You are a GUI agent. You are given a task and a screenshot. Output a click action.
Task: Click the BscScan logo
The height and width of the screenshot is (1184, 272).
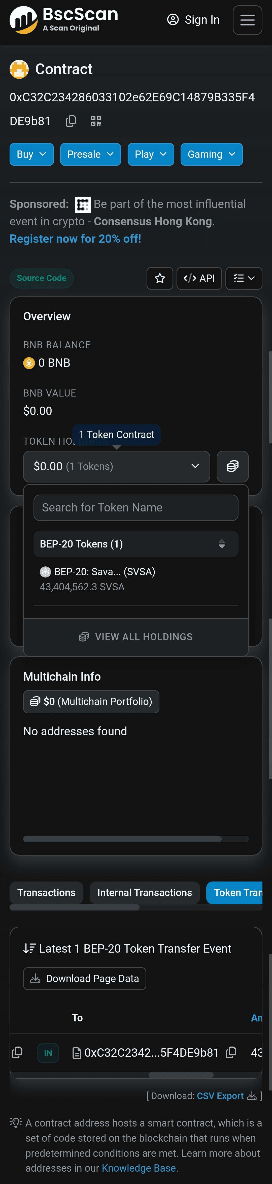tap(64, 20)
